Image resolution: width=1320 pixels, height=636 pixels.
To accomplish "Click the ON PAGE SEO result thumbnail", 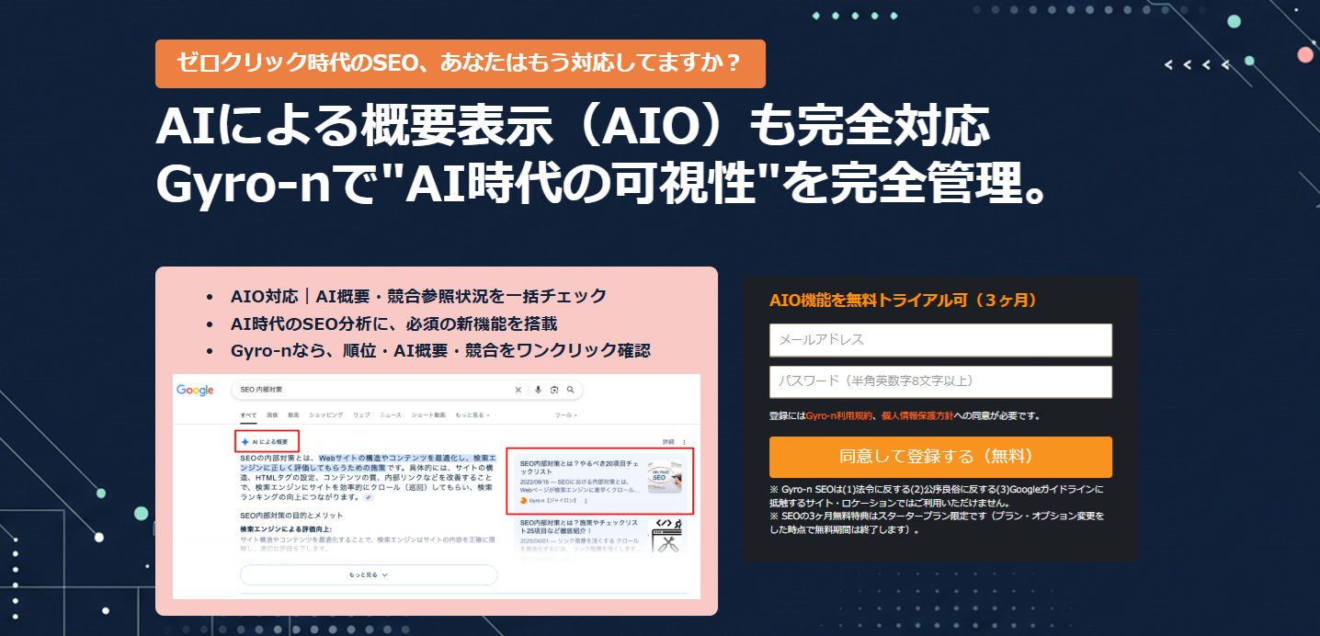I will 665,478.
